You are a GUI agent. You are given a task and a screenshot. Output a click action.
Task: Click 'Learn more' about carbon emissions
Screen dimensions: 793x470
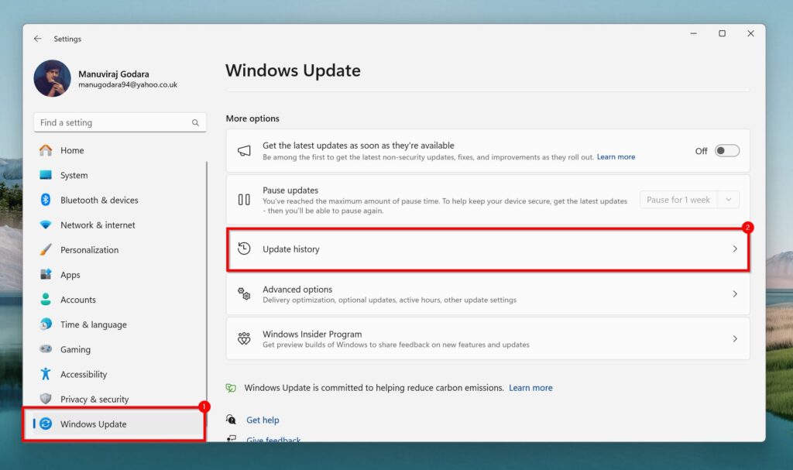click(530, 388)
